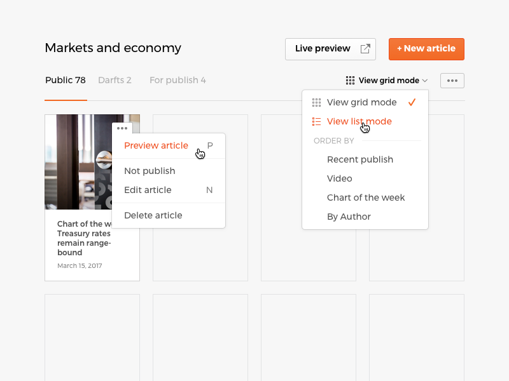Click the grid icon in dropdown menu
The image size is (509, 381).
point(316,102)
